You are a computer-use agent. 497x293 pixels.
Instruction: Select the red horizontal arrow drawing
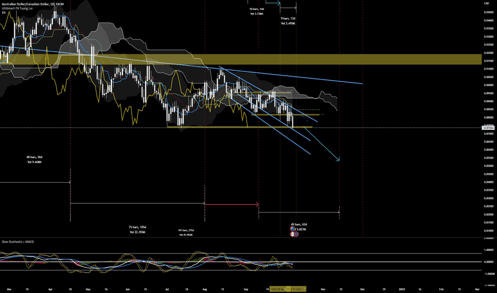[232, 205]
